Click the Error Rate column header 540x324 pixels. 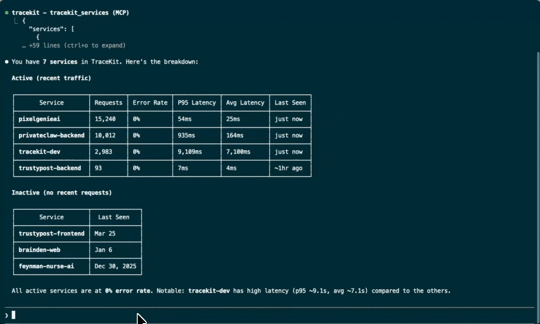coord(150,103)
